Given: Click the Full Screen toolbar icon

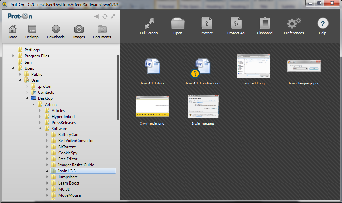Looking at the screenshot, I should [149, 24].
